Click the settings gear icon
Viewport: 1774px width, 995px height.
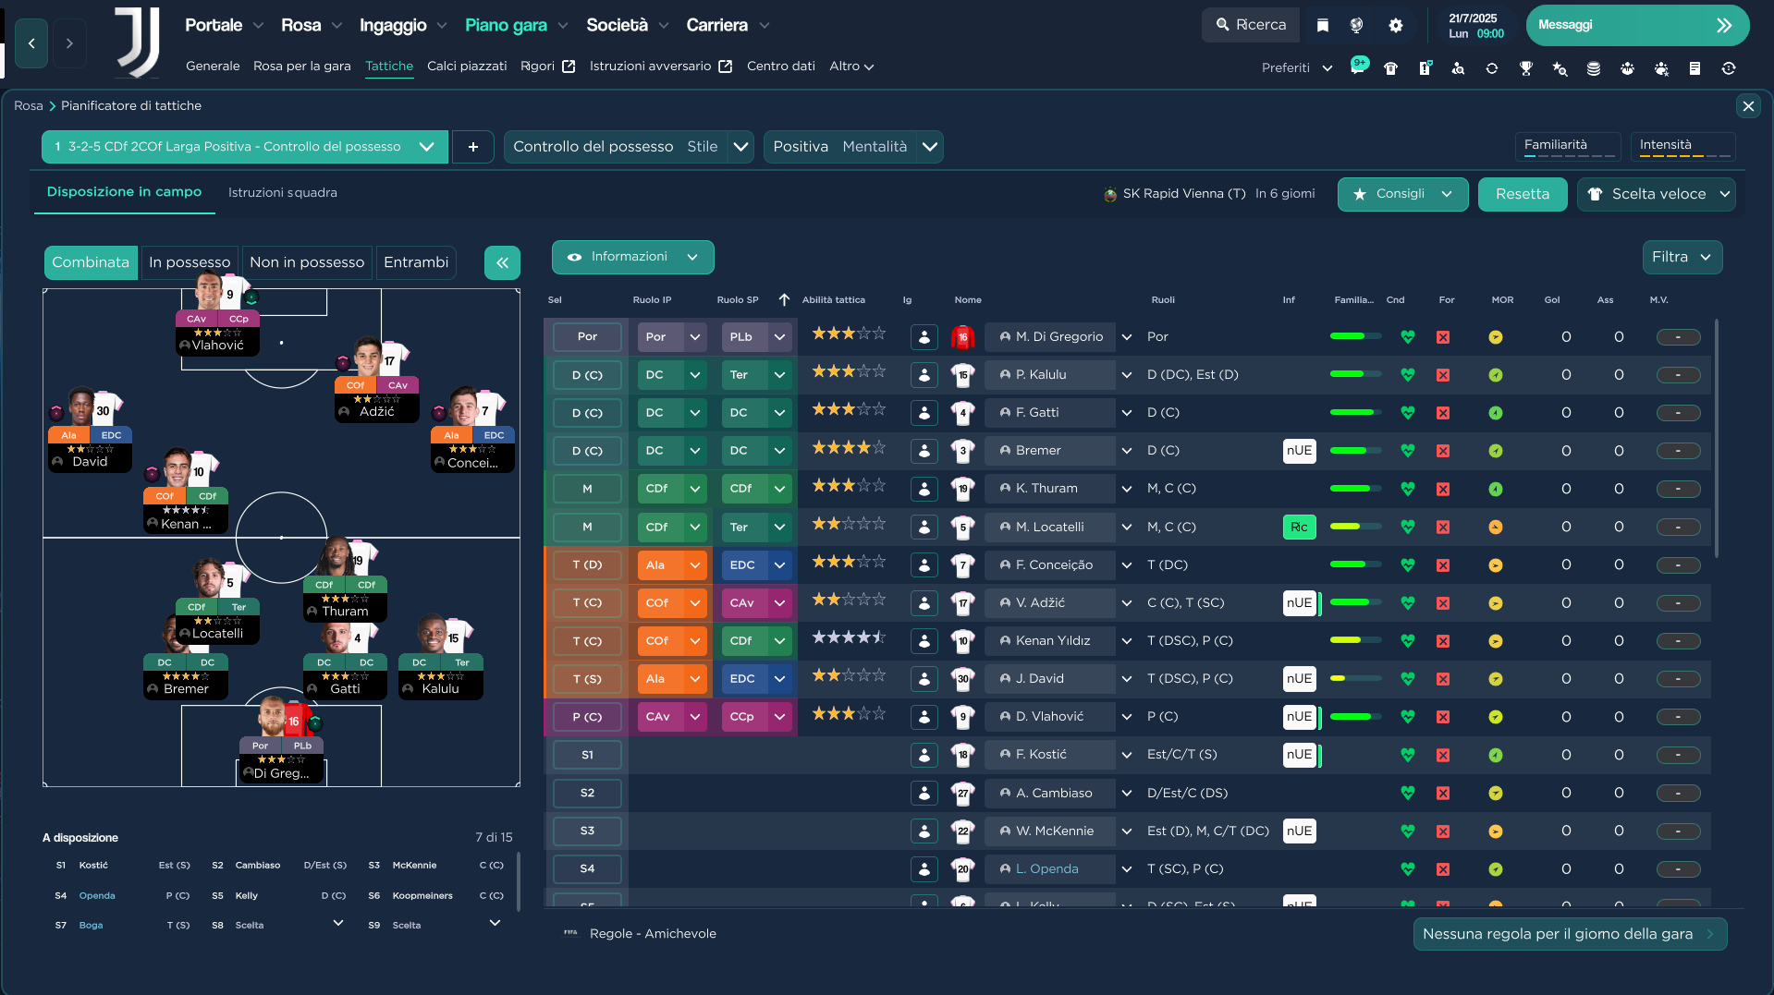[1396, 25]
